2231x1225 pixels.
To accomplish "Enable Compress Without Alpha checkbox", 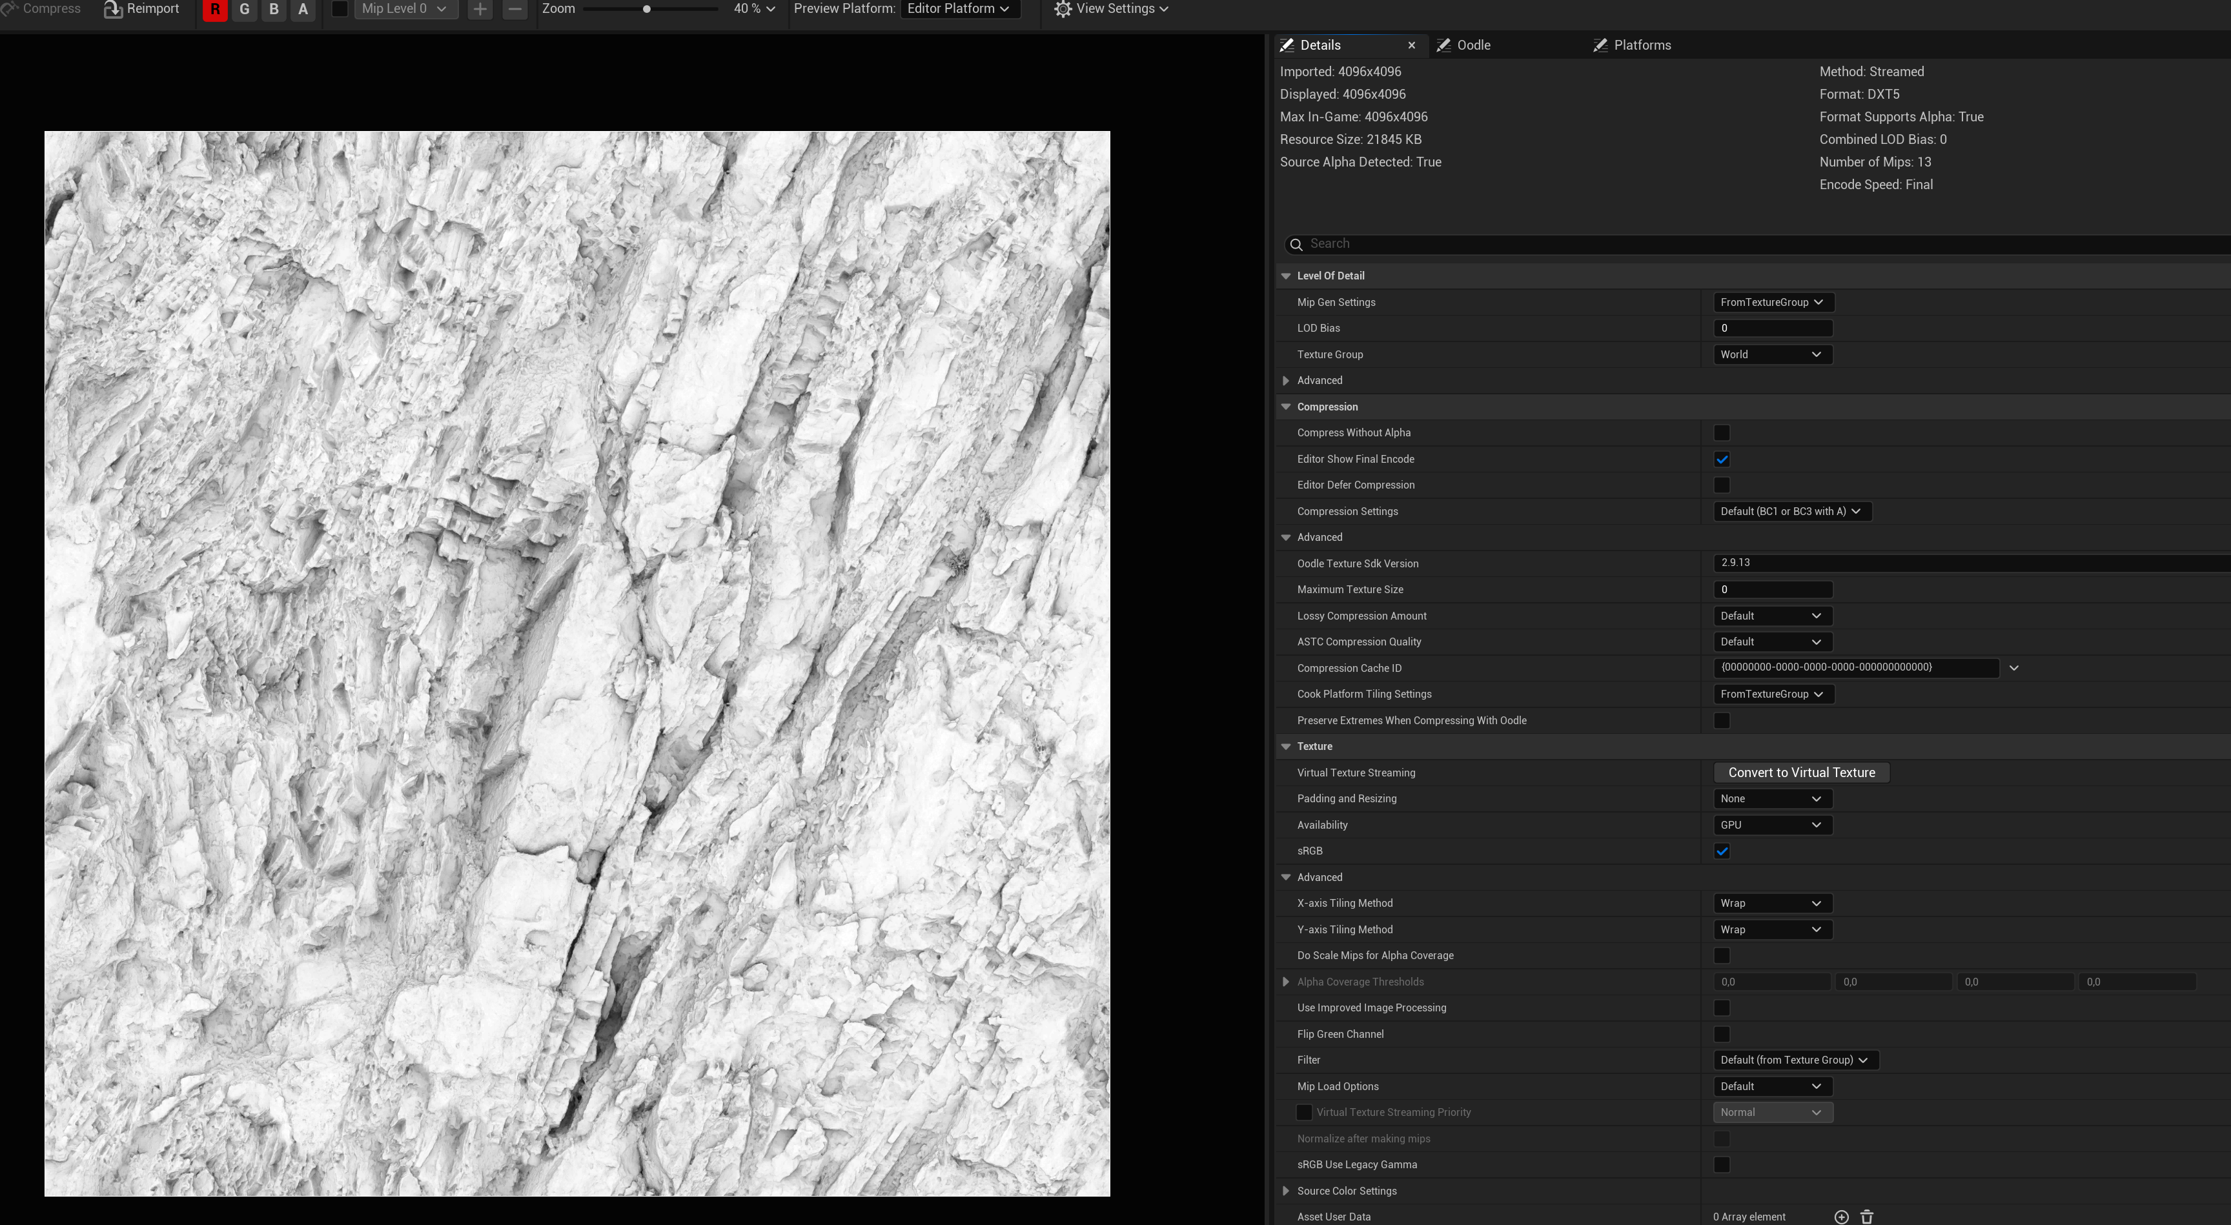I will pos(1722,433).
